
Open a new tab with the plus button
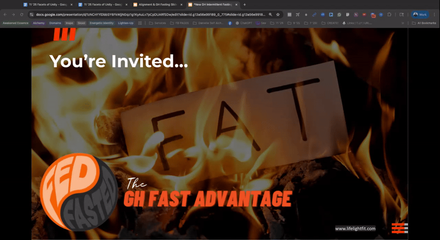244,4
